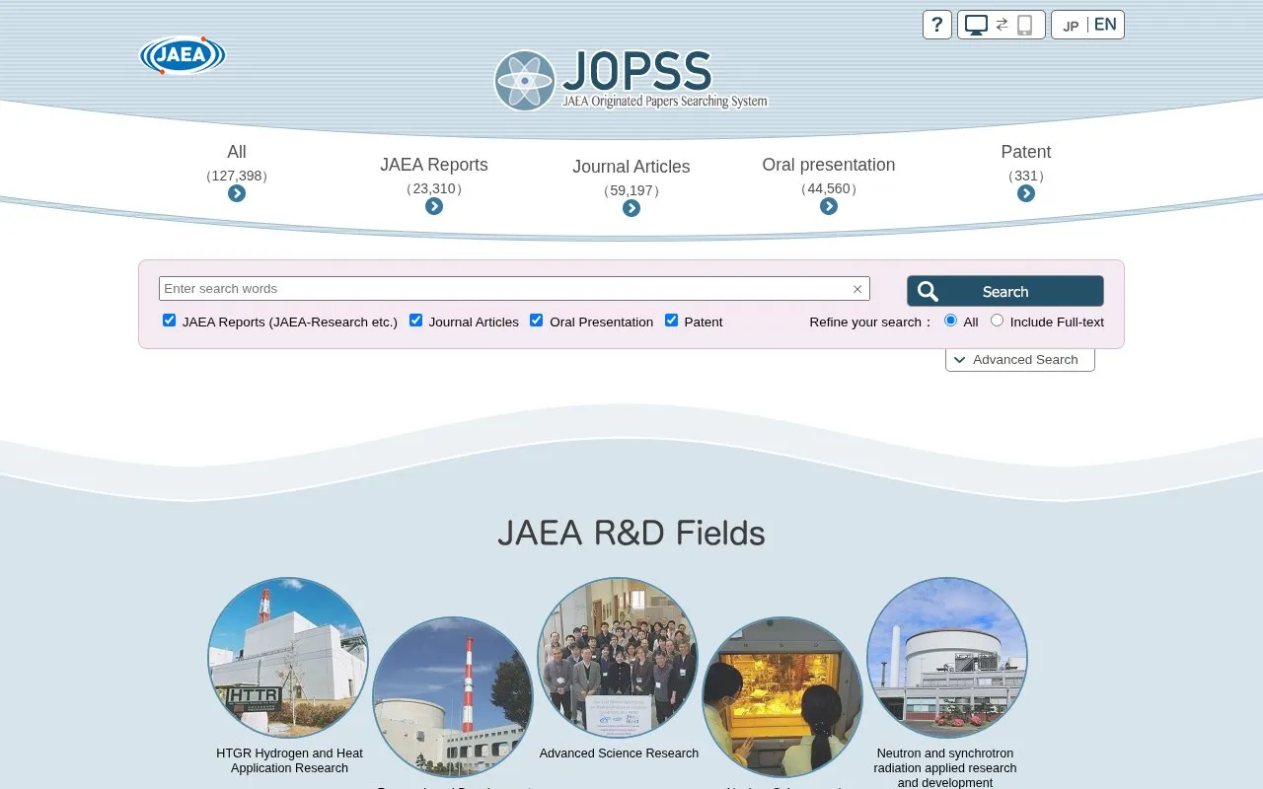Image resolution: width=1263 pixels, height=789 pixels.
Task: Click the red-white stack reactor thumbnail
Action: (x=453, y=697)
